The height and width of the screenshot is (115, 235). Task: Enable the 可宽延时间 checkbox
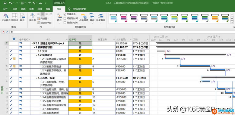(65, 19)
